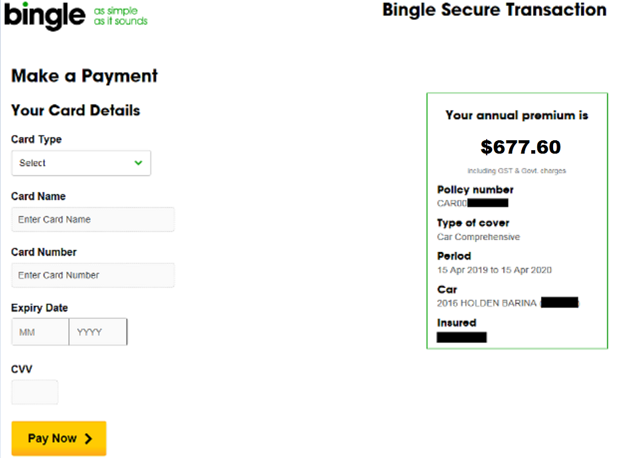Click the CVV input box

[x=35, y=392]
